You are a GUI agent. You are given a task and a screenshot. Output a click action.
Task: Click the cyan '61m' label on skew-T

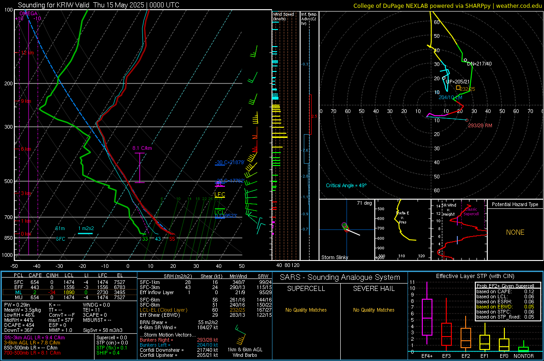coord(60,228)
